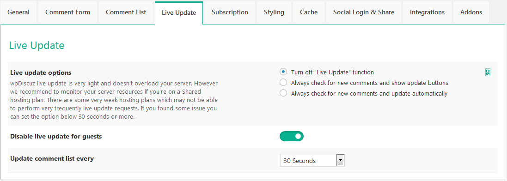The image size is (507, 181).
Task: Choose show update buttons radio option
Action: pos(283,82)
